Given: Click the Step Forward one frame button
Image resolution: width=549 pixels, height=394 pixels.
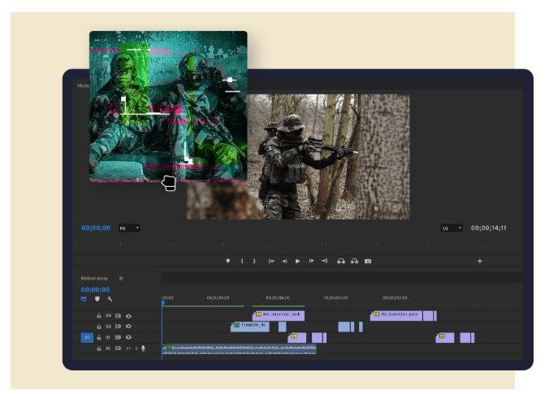Looking at the screenshot, I should click(311, 261).
